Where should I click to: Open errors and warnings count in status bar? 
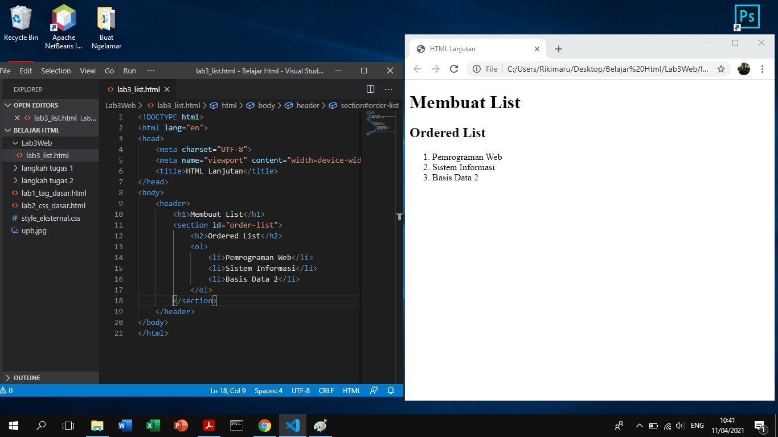coord(7,391)
